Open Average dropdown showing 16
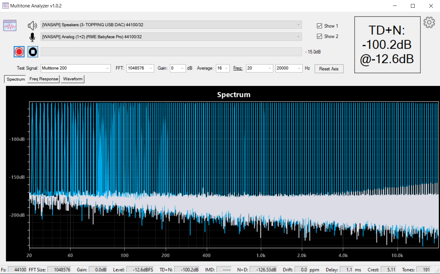440x274 pixels. [222, 68]
